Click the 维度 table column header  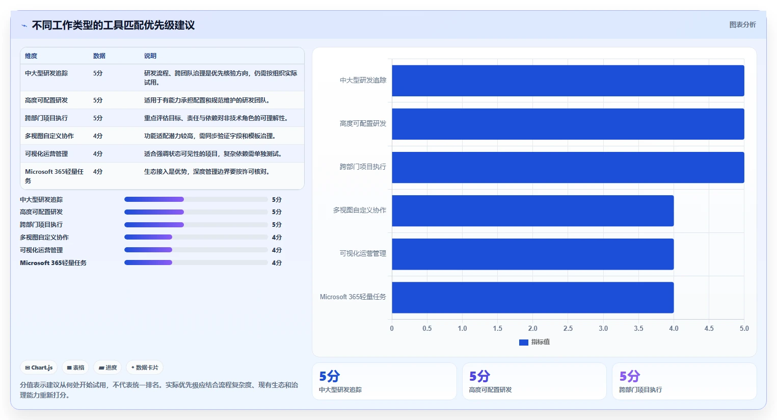point(31,56)
